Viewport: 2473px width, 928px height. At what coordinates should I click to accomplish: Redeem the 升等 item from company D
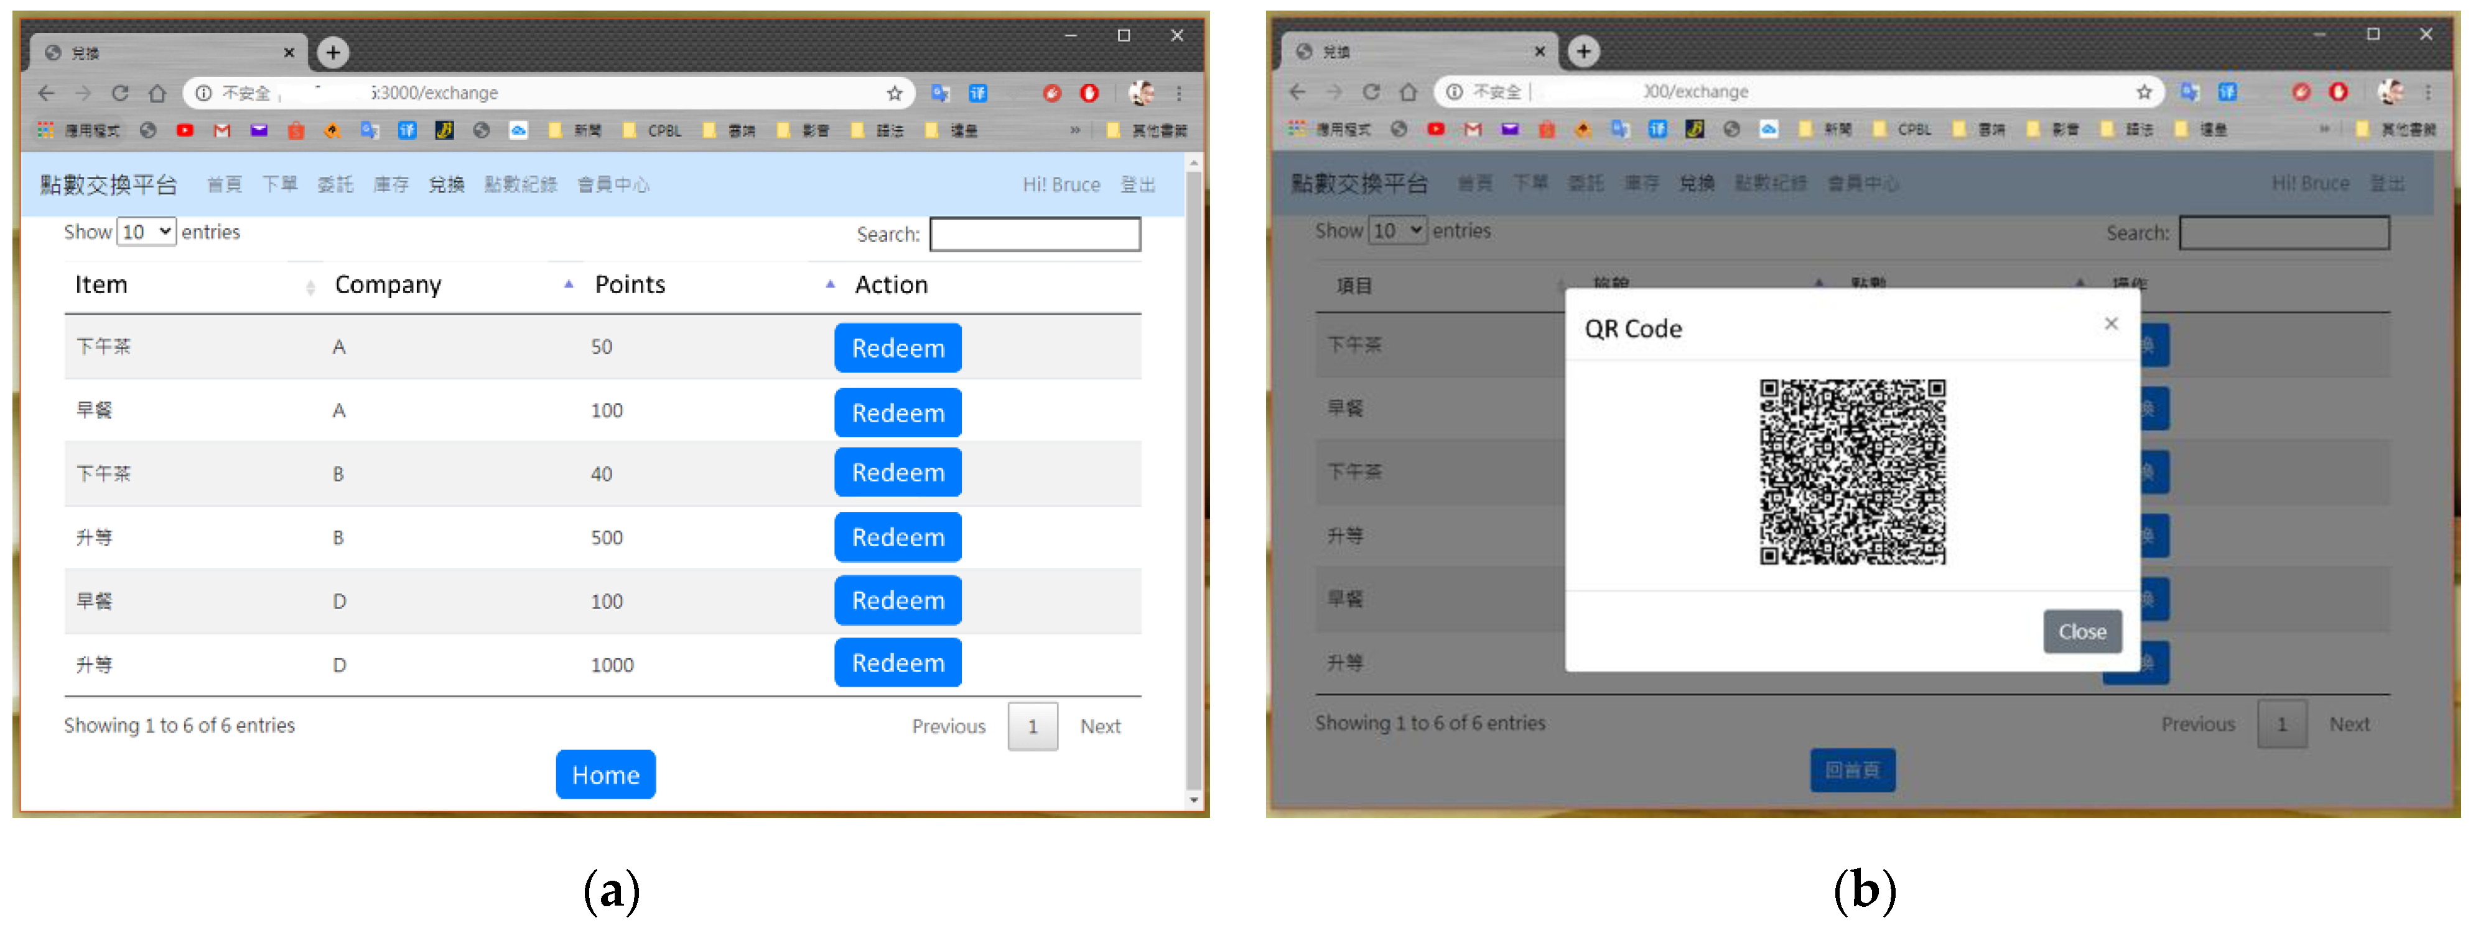point(897,662)
